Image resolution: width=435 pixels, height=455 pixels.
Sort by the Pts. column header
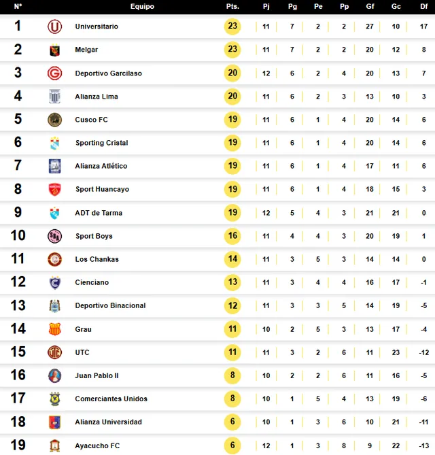232,6
